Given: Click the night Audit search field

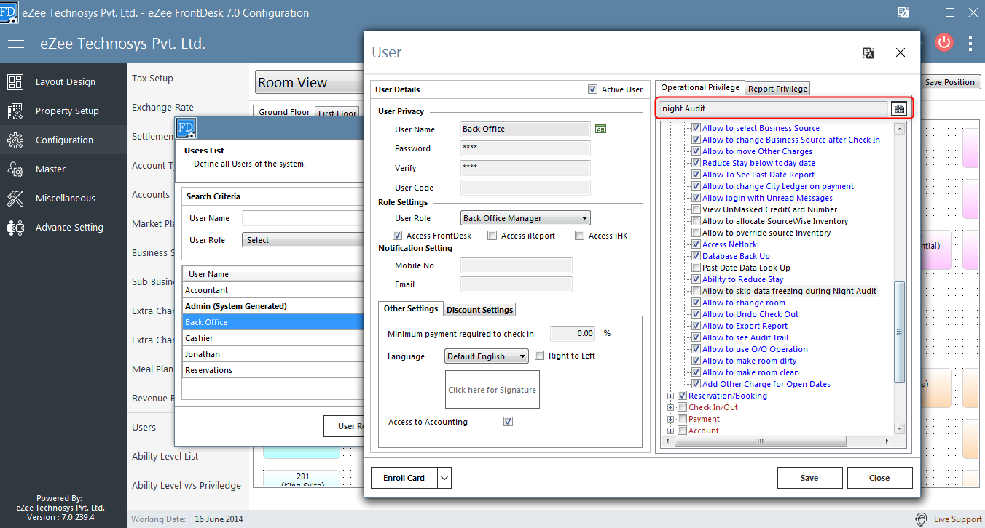Looking at the screenshot, I should pyautogui.click(x=773, y=108).
